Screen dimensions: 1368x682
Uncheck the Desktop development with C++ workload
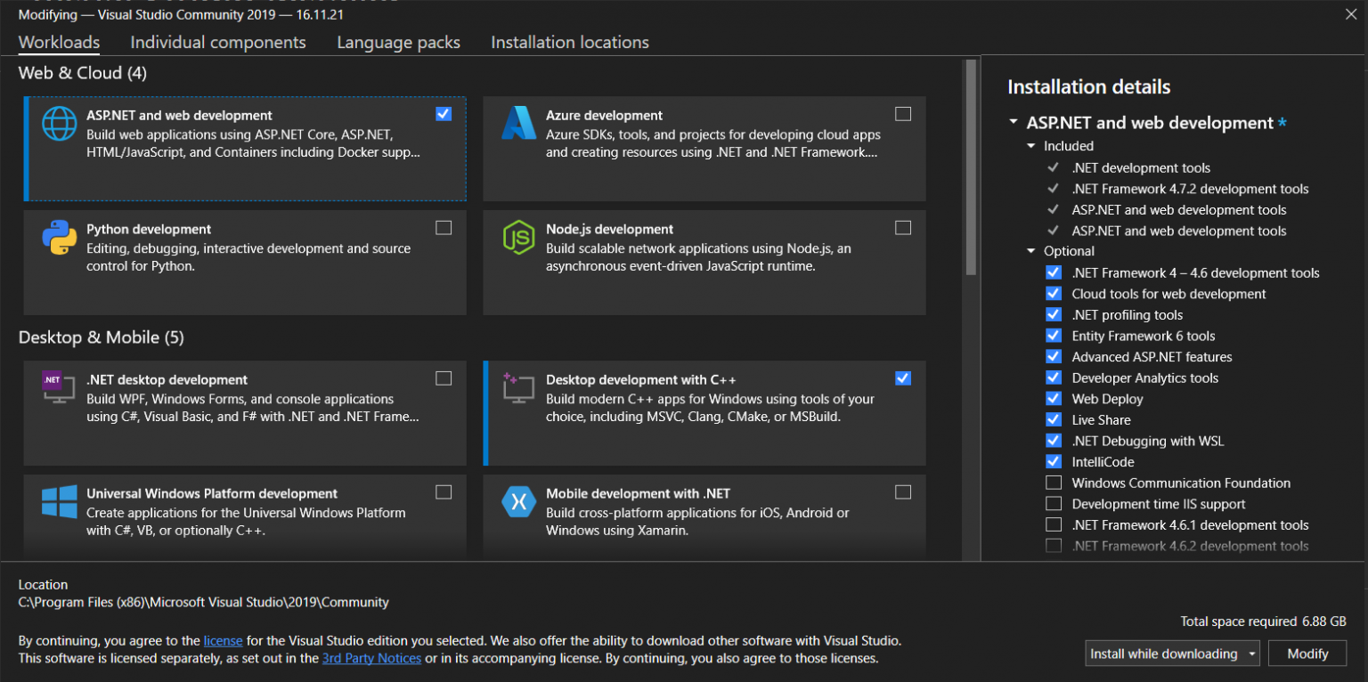[x=902, y=378]
